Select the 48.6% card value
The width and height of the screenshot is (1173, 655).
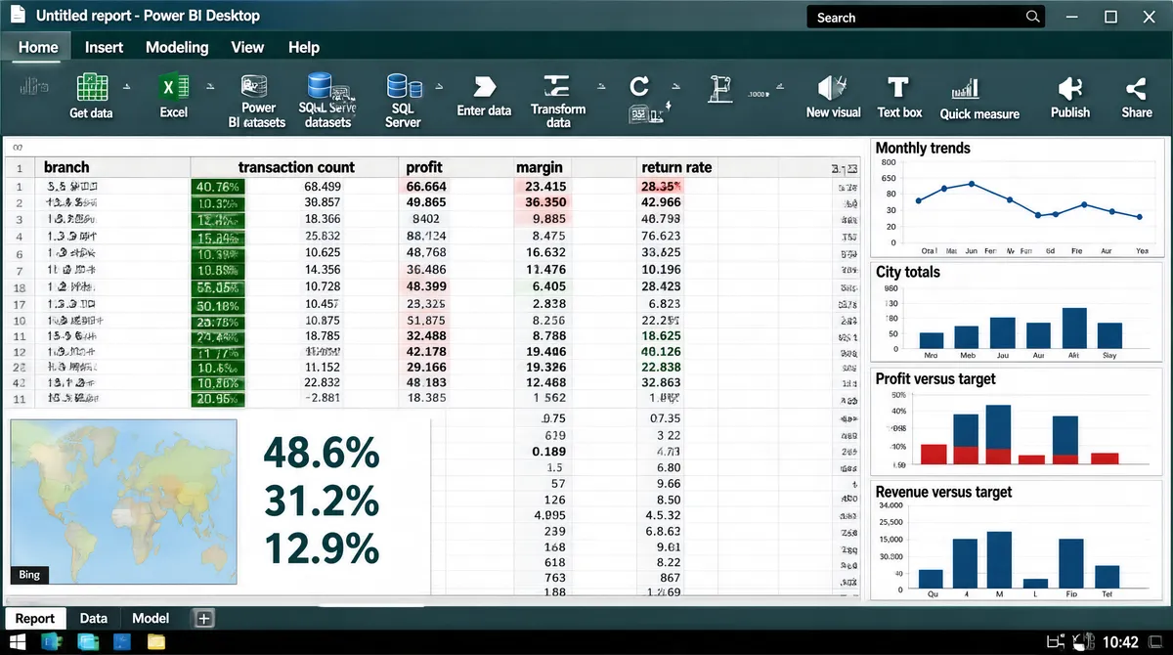coord(321,453)
